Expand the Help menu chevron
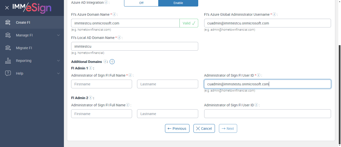341x147 pixels. click(x=58, y=73)
